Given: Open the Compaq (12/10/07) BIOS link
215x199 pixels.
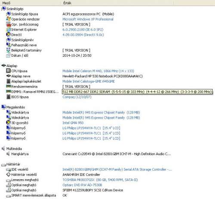Looking at the screenshot, I should click(77, 97).
